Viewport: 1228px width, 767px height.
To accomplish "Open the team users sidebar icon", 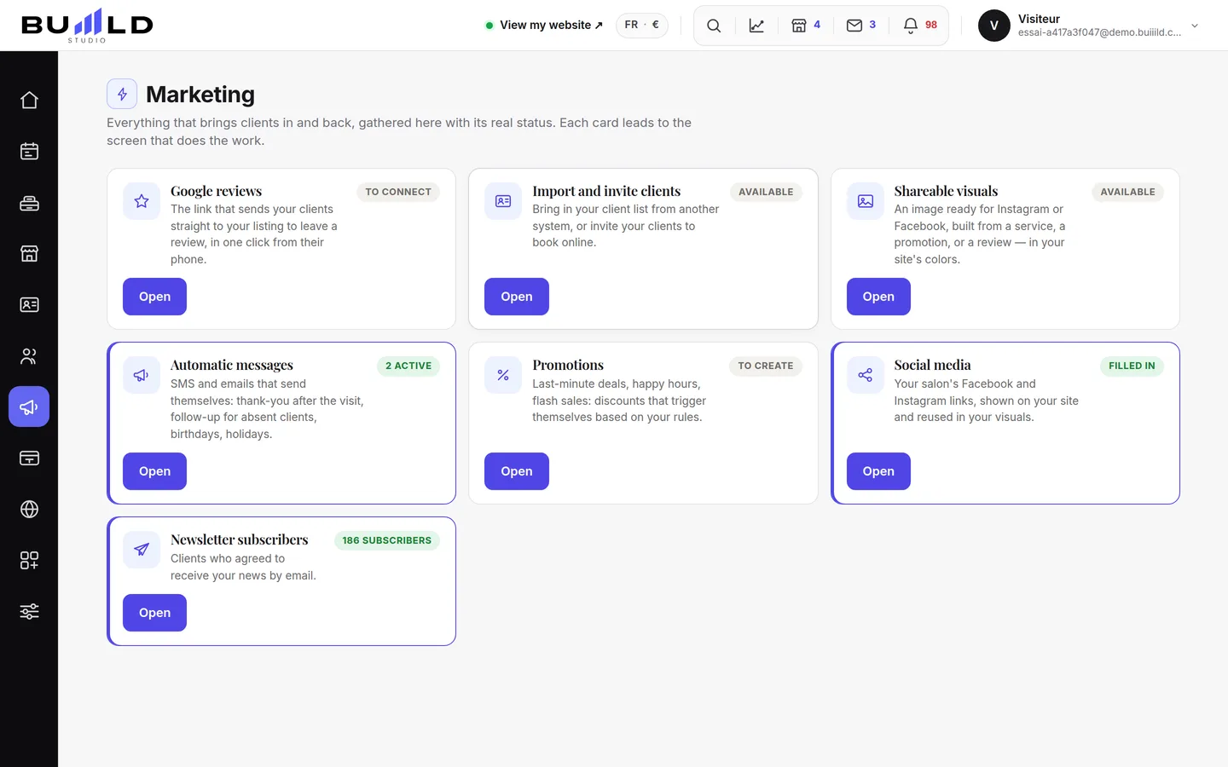I will (29, 355).
